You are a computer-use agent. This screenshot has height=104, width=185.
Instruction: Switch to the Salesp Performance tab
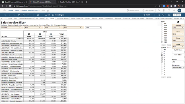pos(26,18)
